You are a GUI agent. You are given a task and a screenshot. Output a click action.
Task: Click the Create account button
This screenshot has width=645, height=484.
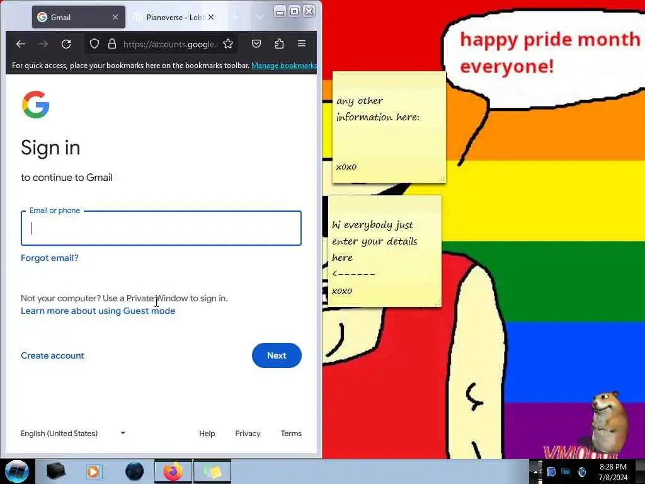(x=52, y=355)
